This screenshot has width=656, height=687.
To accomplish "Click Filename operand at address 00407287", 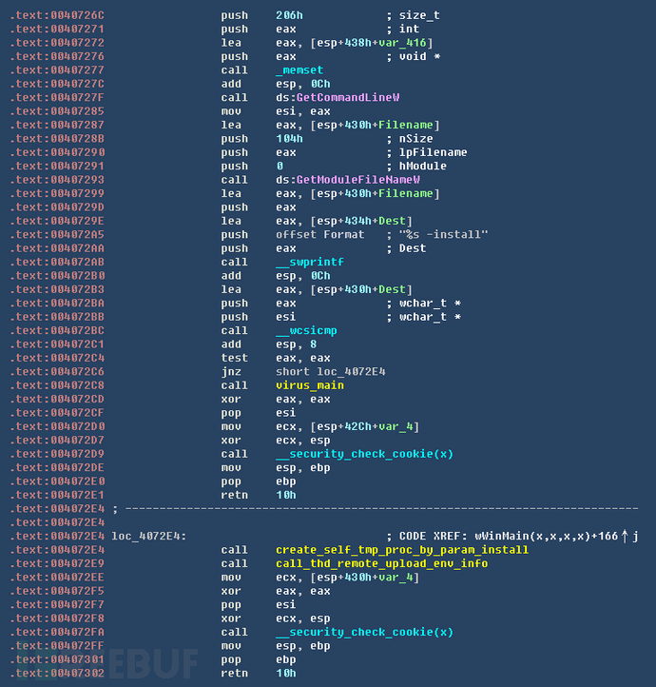I will pyautogui.click(x=406, y=125).
